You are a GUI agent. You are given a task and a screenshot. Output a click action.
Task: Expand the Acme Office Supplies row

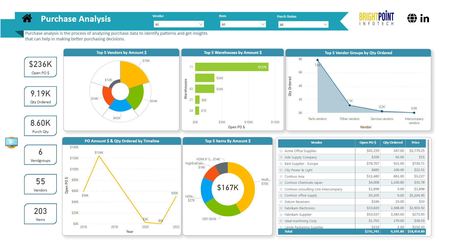281,151
